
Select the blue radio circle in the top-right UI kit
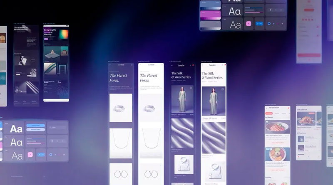[x=269, y=24]
